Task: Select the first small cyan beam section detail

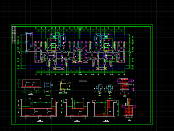Action: pos(99,88)
